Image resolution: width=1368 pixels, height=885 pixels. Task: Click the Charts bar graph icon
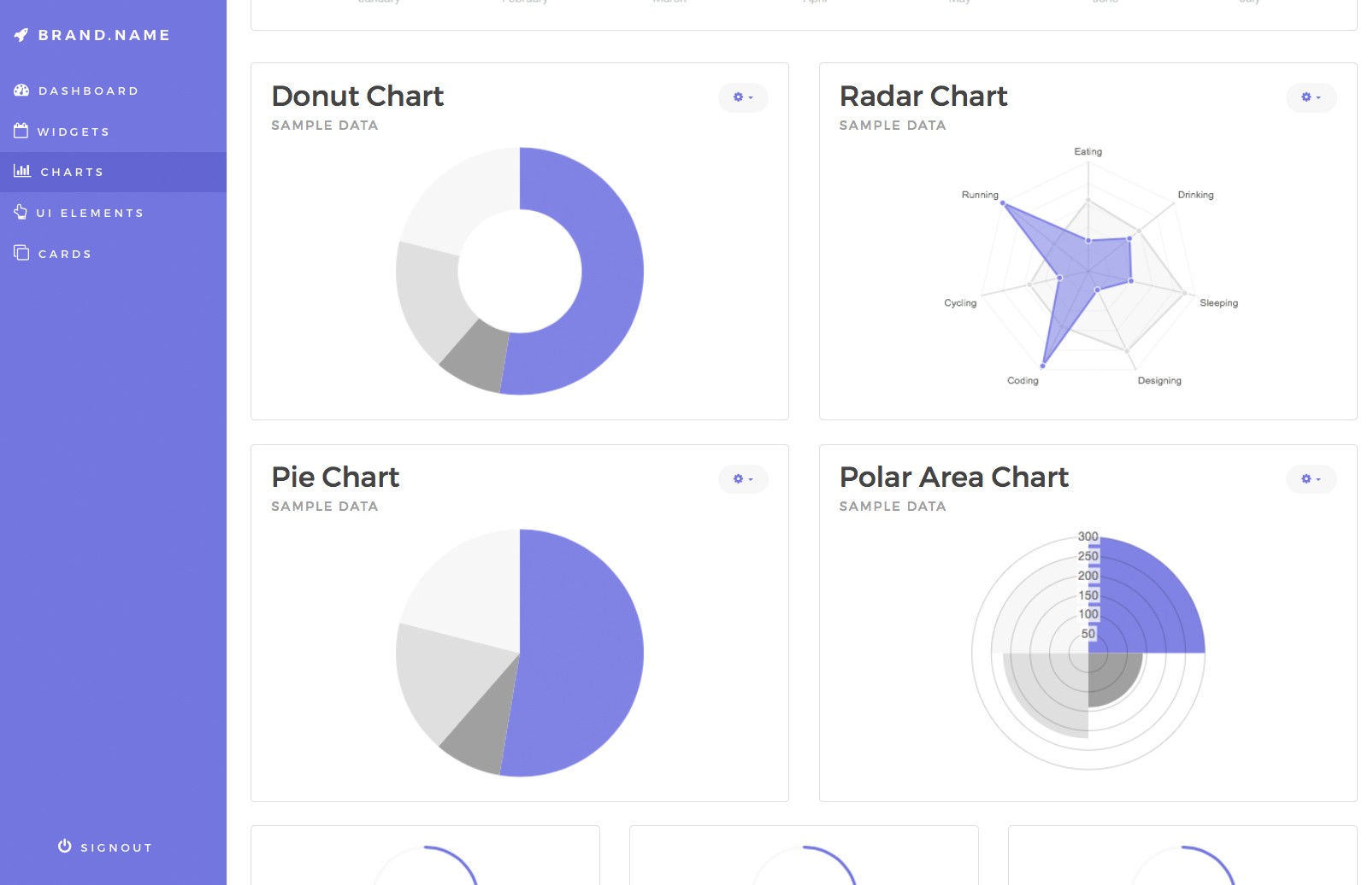pos(22,171)
